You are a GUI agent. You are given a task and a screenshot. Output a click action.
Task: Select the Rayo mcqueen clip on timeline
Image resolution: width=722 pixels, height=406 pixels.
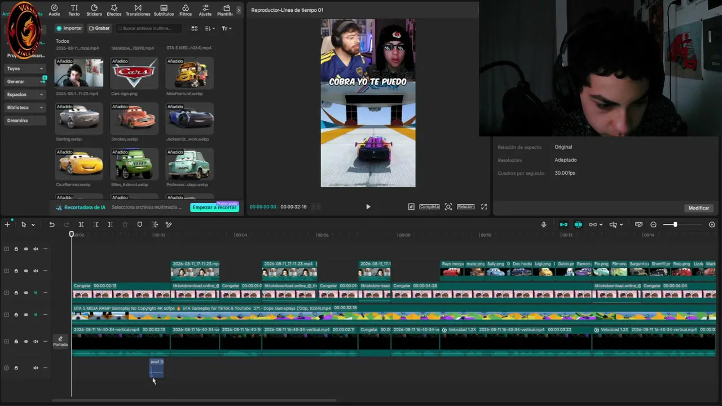coord(452,270)
